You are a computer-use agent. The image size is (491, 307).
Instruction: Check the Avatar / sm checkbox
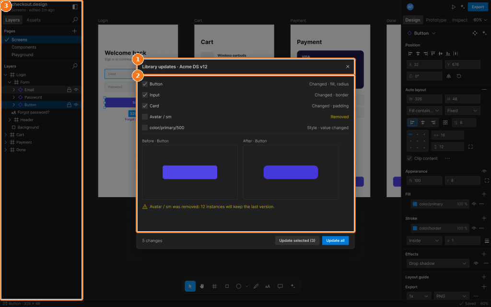coord(145,117)
